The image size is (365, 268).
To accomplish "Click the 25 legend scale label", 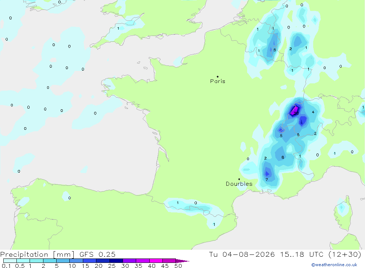I will pyautogui.click(x=112, y=266).
